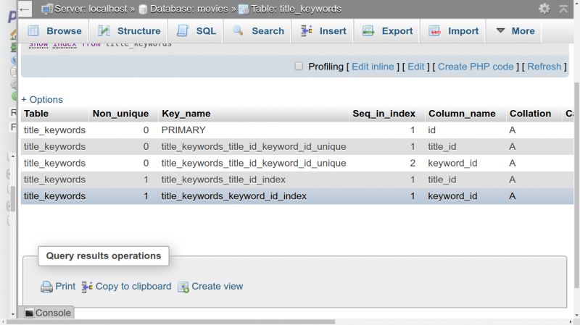Click the Structure tab icon

coord(104,31)
